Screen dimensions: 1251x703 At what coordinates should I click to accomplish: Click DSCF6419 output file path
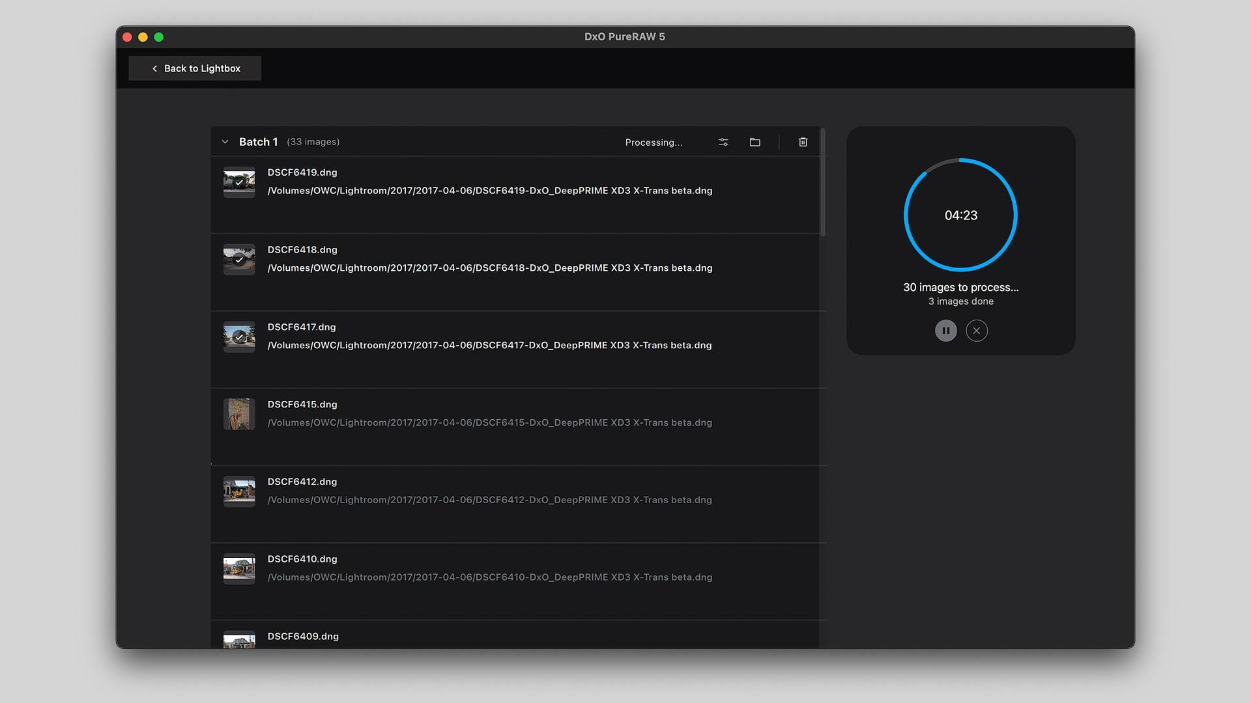[x=489, y=191]
